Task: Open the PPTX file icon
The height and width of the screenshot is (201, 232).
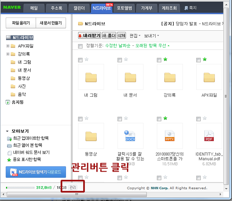Action: tap(170, 136)
